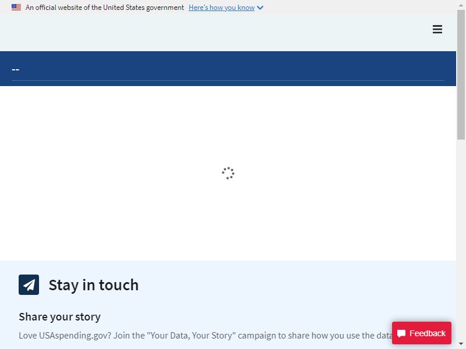The width and height of the screenshot is (466, 349).
Task: Click the US flag icon
Action: point(16,8)
